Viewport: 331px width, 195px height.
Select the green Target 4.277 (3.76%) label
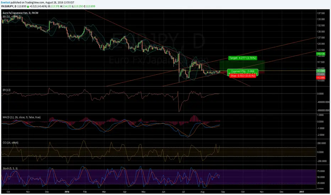coord(243,58)
